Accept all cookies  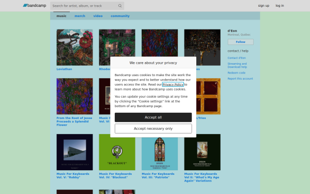[x=153, y=117]
